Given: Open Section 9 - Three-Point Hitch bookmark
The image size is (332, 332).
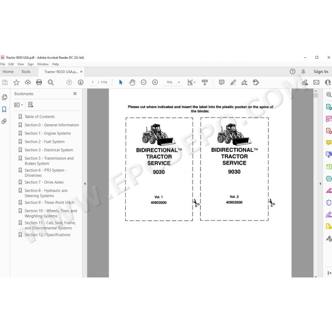Looking at the screenshot, I should [x=49, y=202].
